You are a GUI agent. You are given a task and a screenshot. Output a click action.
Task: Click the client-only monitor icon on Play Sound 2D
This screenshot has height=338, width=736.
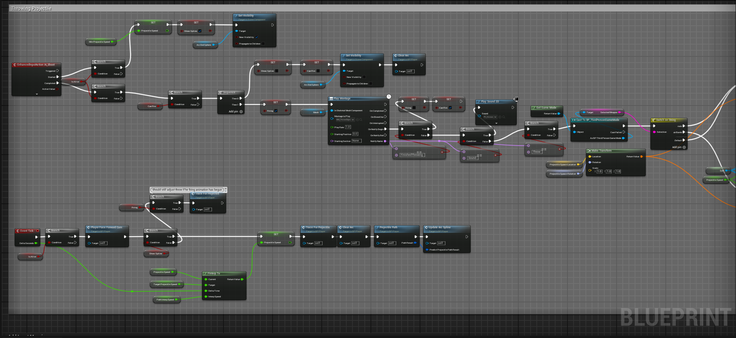(x=516, y=99)
